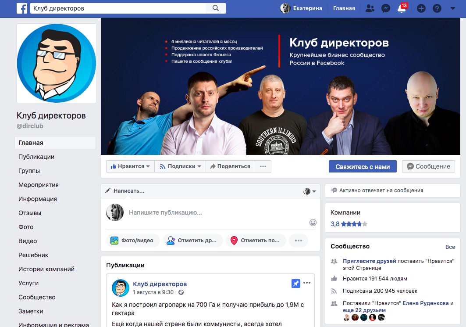Open notifications bell with 13 badge

pyautogui.click(x=402, y=8)
